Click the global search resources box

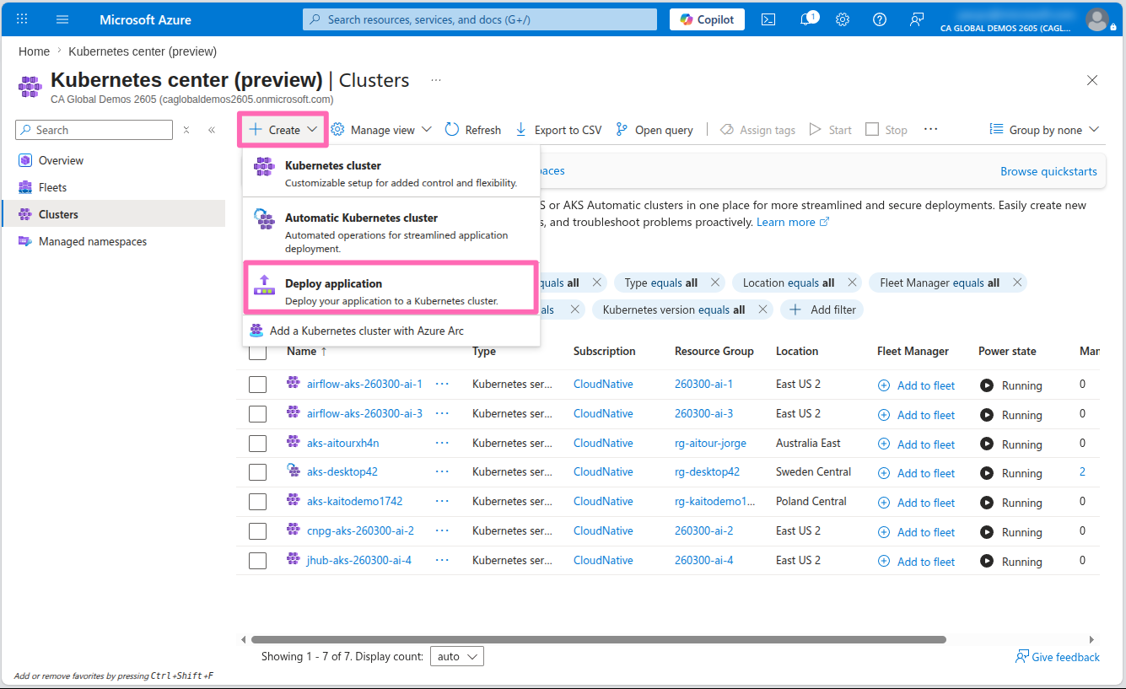coord(480,19)
